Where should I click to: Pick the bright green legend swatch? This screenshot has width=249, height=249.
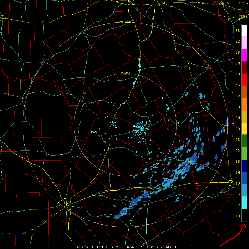244,153
